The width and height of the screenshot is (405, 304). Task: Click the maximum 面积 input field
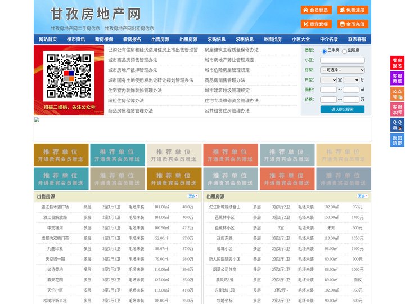point(351,90)
